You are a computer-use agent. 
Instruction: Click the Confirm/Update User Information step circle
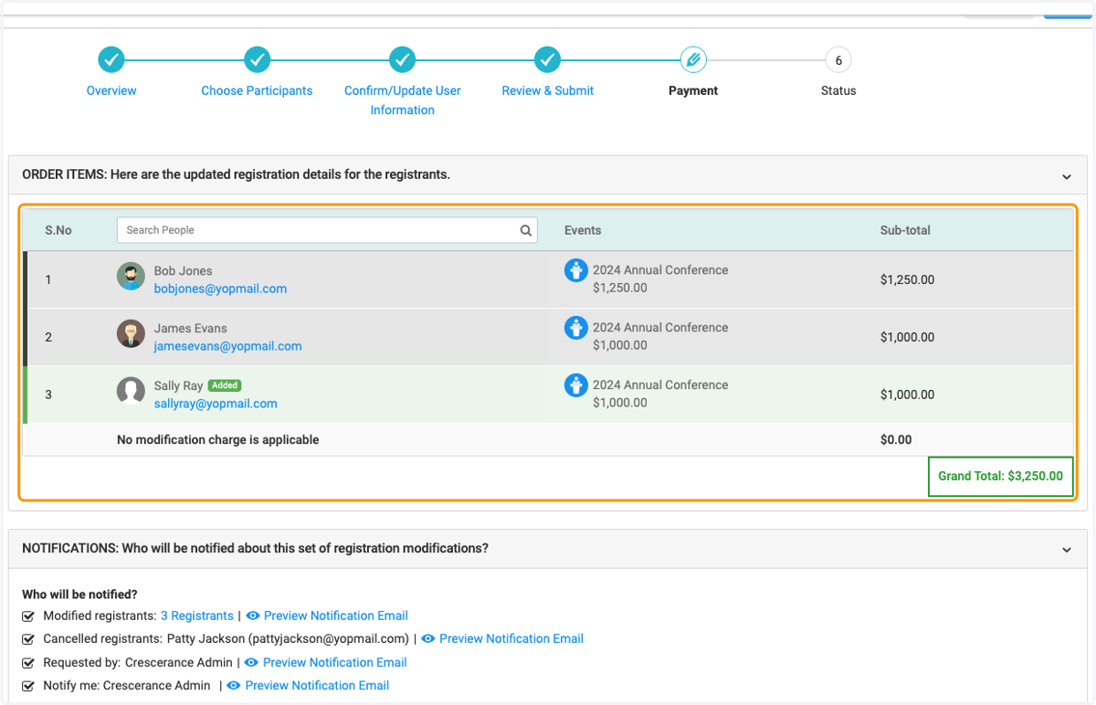403,60
